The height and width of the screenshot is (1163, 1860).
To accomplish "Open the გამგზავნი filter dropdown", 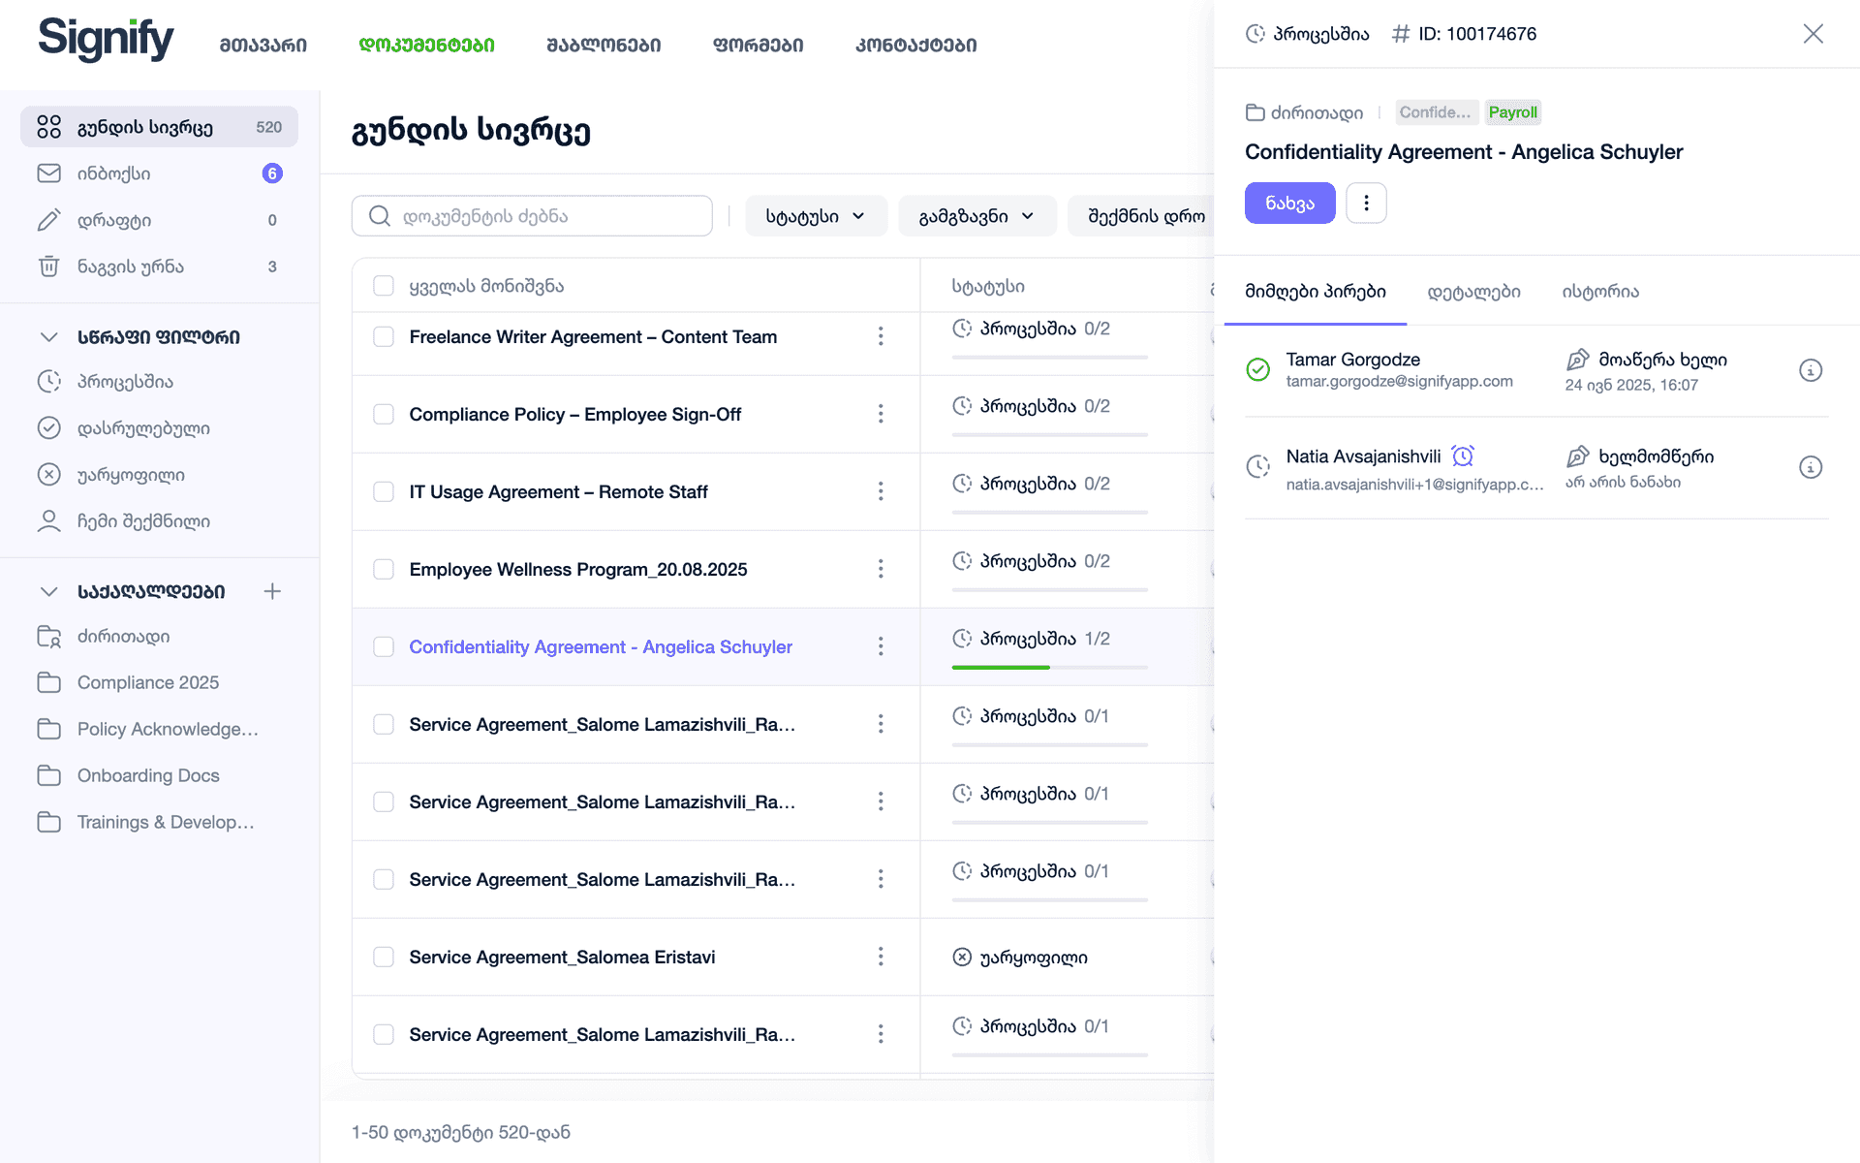I will click(976, 216).
